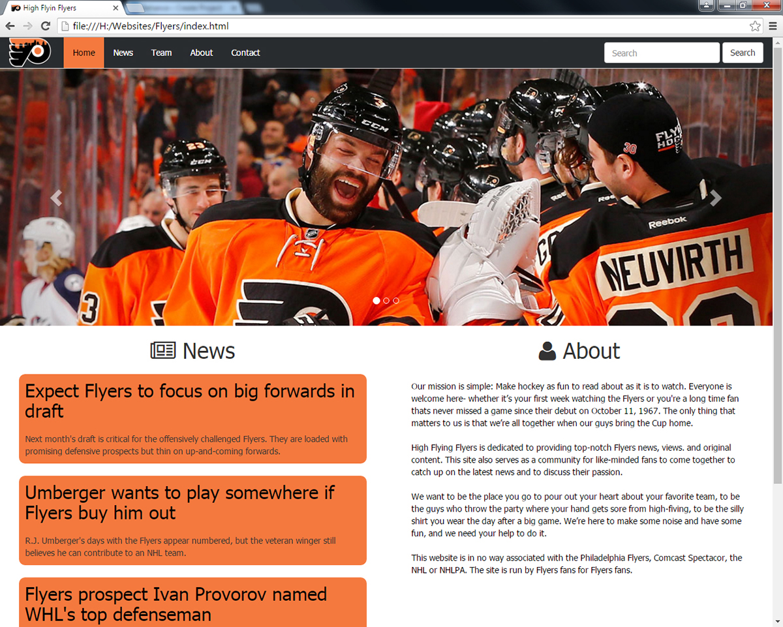Click the 'This website is in no way associated' disclaimer

pyautogui.click(x=577, y=564)
